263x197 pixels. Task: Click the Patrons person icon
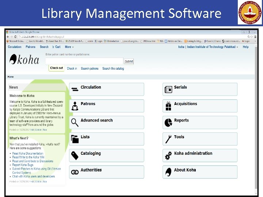tap(75, 106)
